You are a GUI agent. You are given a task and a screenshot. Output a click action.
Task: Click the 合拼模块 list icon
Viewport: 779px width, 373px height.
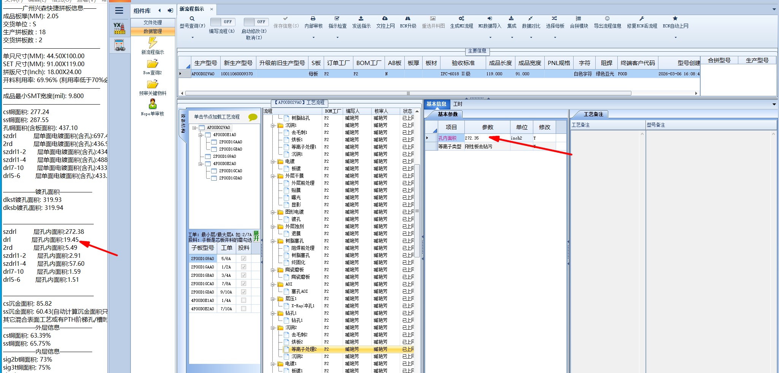(x=579, y=18)
